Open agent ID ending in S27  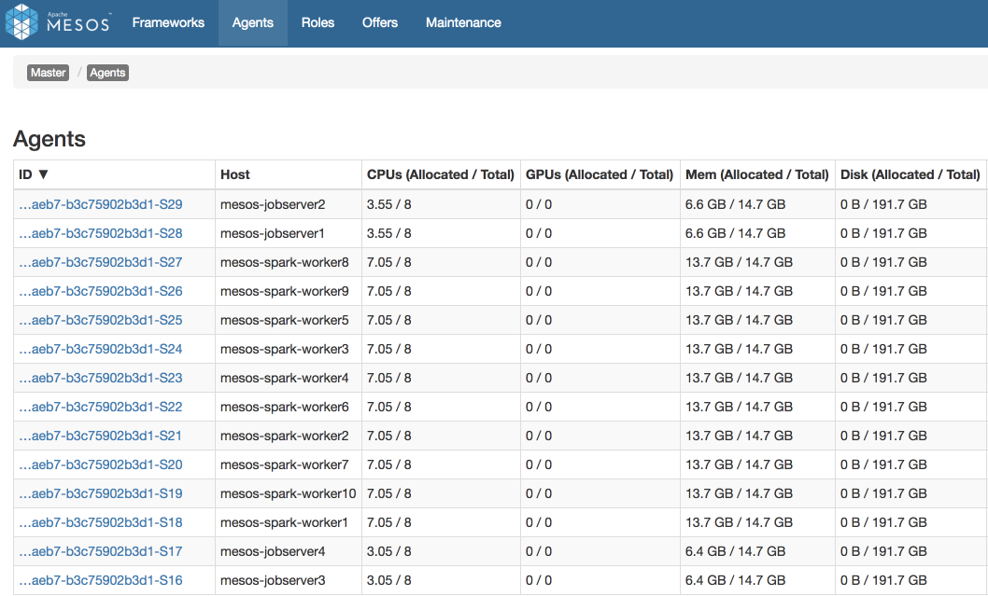click(101, 262)
